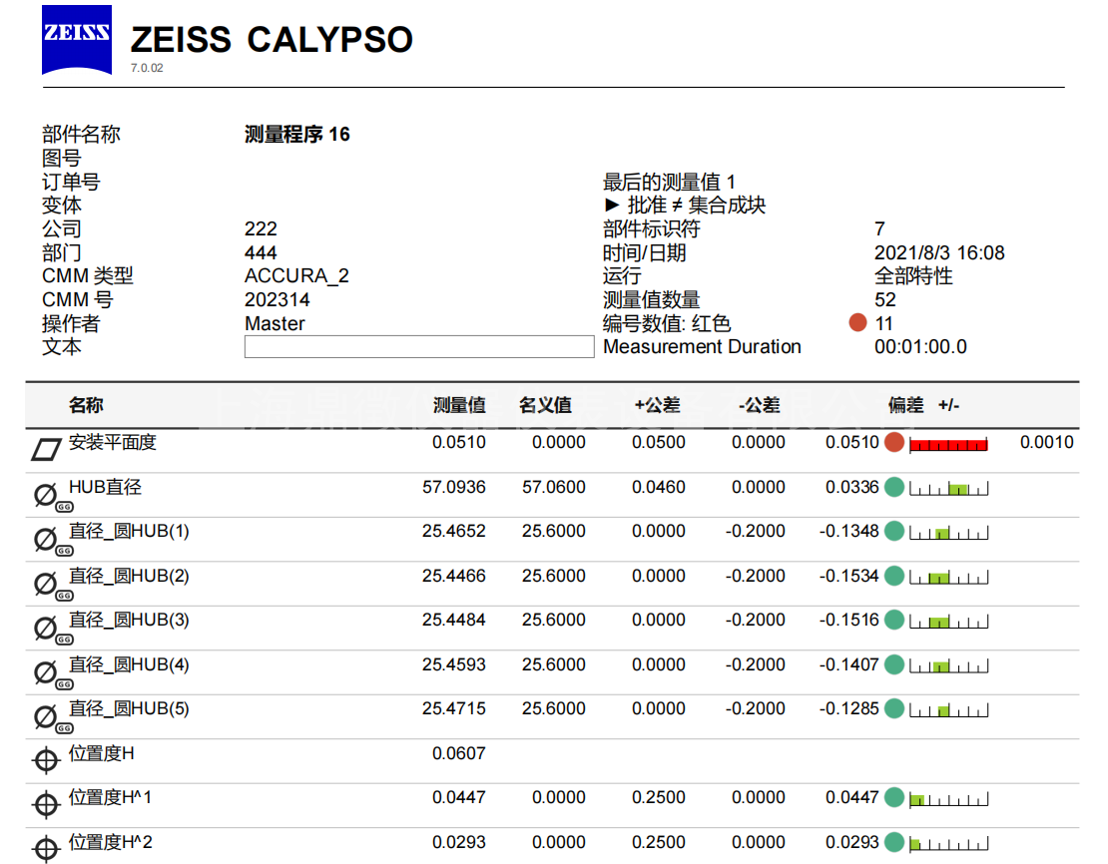Click the 测量值 column header

[x=459, y=405]
